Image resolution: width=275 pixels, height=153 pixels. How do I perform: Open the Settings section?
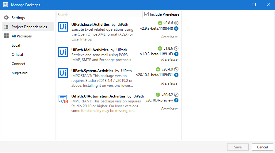28,17
